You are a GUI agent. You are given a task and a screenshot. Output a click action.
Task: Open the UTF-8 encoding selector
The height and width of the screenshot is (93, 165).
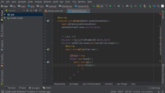[x=128, y=92]
